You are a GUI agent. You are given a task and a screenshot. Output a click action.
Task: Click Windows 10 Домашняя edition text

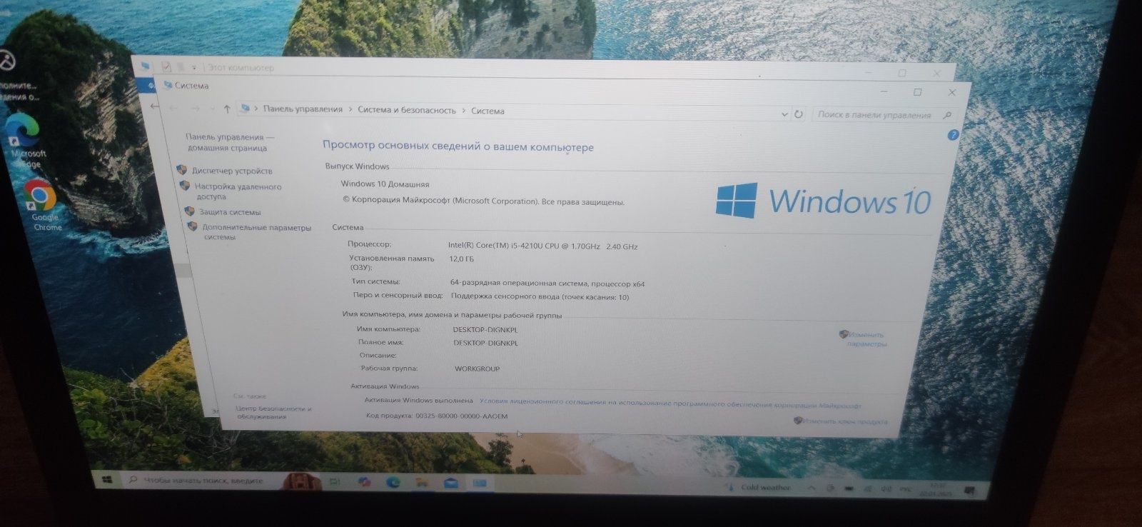click(385, 184)
